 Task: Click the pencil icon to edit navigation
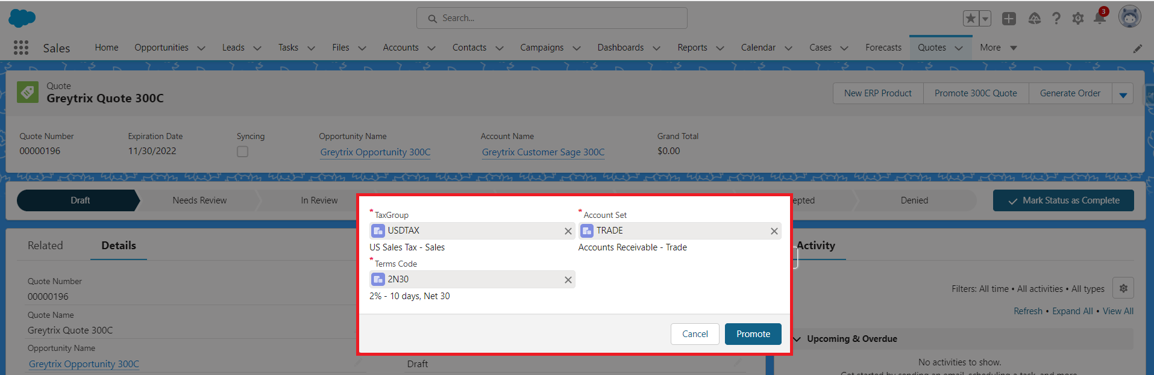(x=1138, y=48)
